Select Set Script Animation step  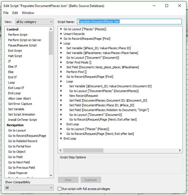coord(22,114)
